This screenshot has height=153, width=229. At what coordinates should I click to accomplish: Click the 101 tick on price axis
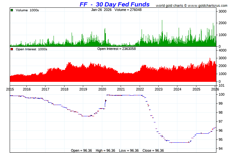[222, 85]
